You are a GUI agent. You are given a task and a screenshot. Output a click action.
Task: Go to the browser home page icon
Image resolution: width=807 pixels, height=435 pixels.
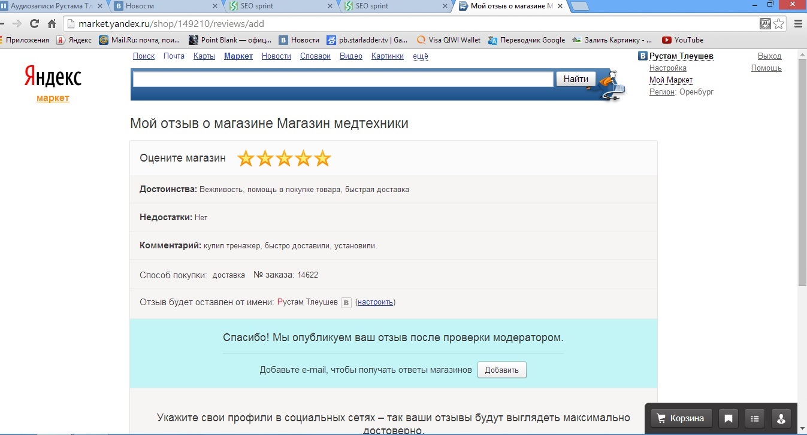(x=52, y=24)
